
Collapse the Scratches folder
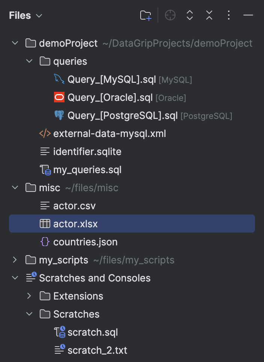(29, 314)
